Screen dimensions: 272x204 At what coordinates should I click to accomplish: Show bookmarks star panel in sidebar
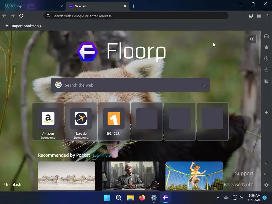pyautogui.click(x=266, y=47)
